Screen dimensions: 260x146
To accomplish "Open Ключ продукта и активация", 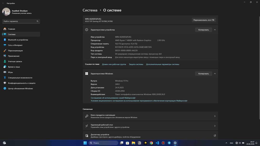I will point(150,116).
